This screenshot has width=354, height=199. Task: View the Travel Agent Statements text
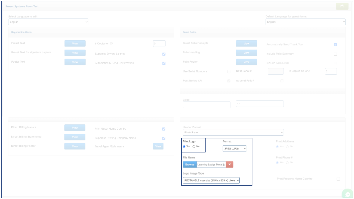tap(158, 146)
